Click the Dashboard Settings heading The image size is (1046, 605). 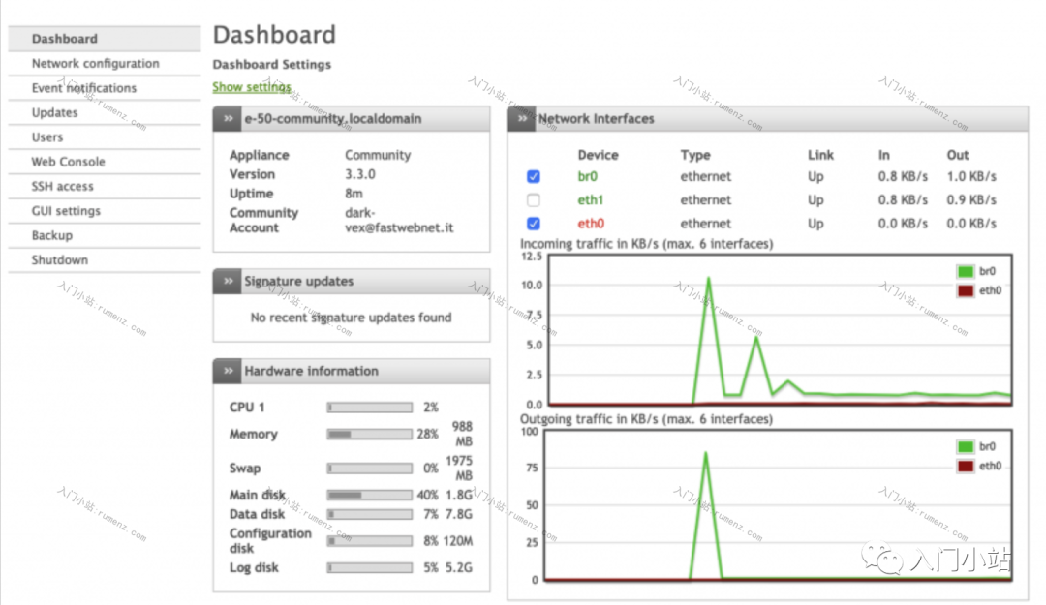coord(271,65)
